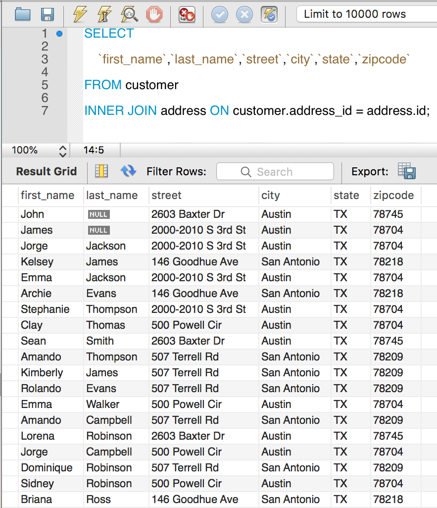Run Explain plan with the magnifier bolt icon
Image resolution: width=437 pixels, height=508 pixels.
129,14
